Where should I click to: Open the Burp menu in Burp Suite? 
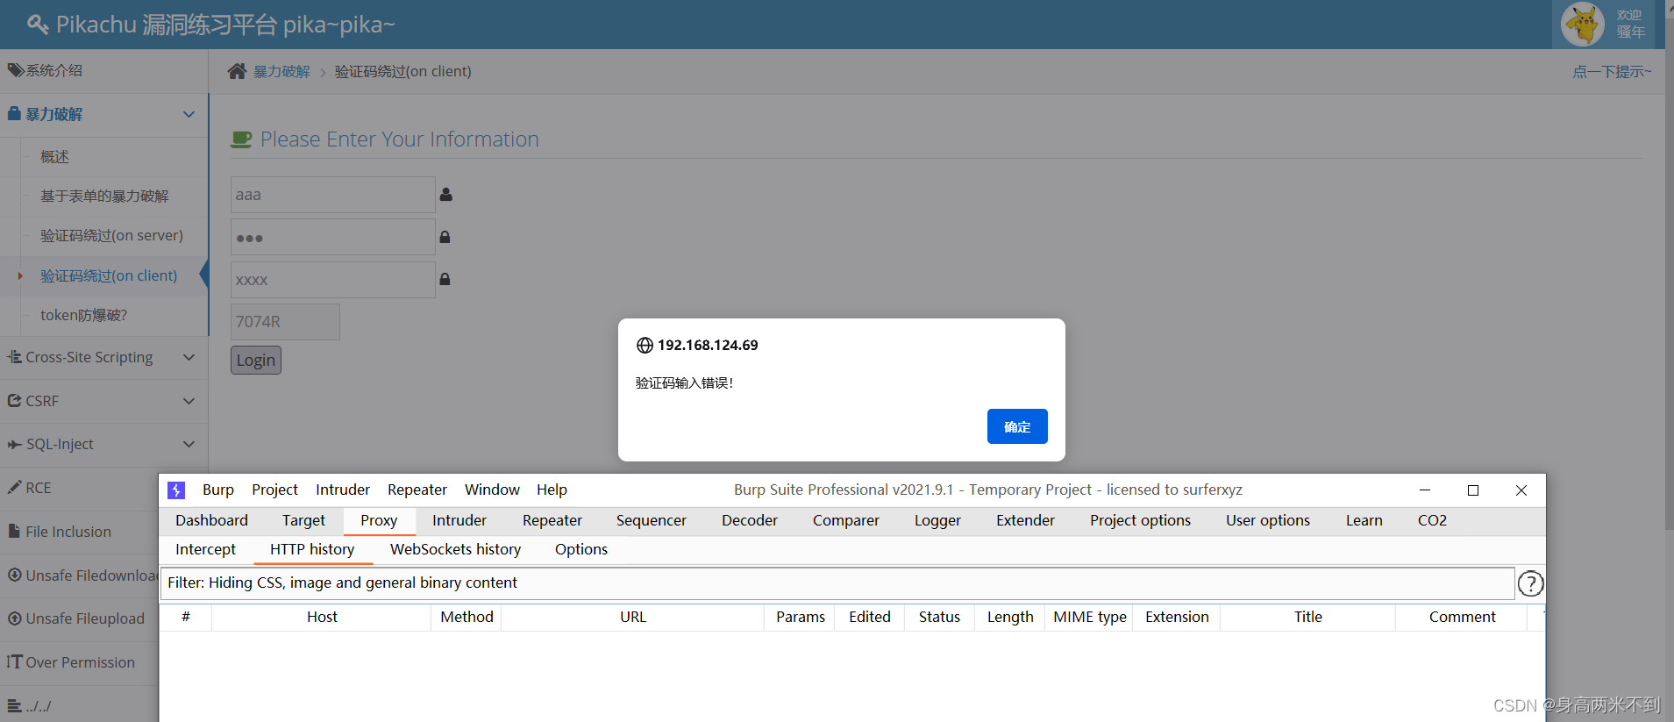tap(218, 490)
